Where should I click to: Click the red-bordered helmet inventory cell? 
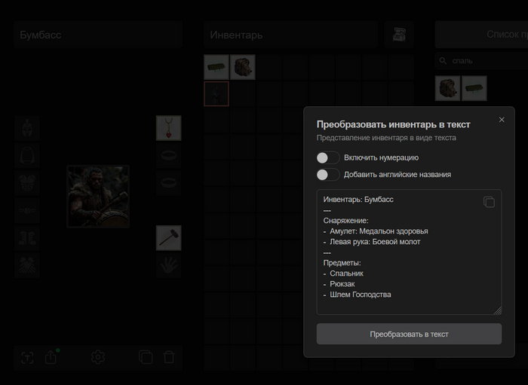[x=216, y=93]
